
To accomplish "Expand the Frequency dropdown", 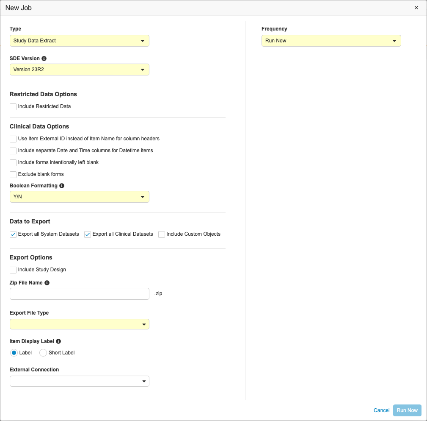I will click(x=331, y=41).
